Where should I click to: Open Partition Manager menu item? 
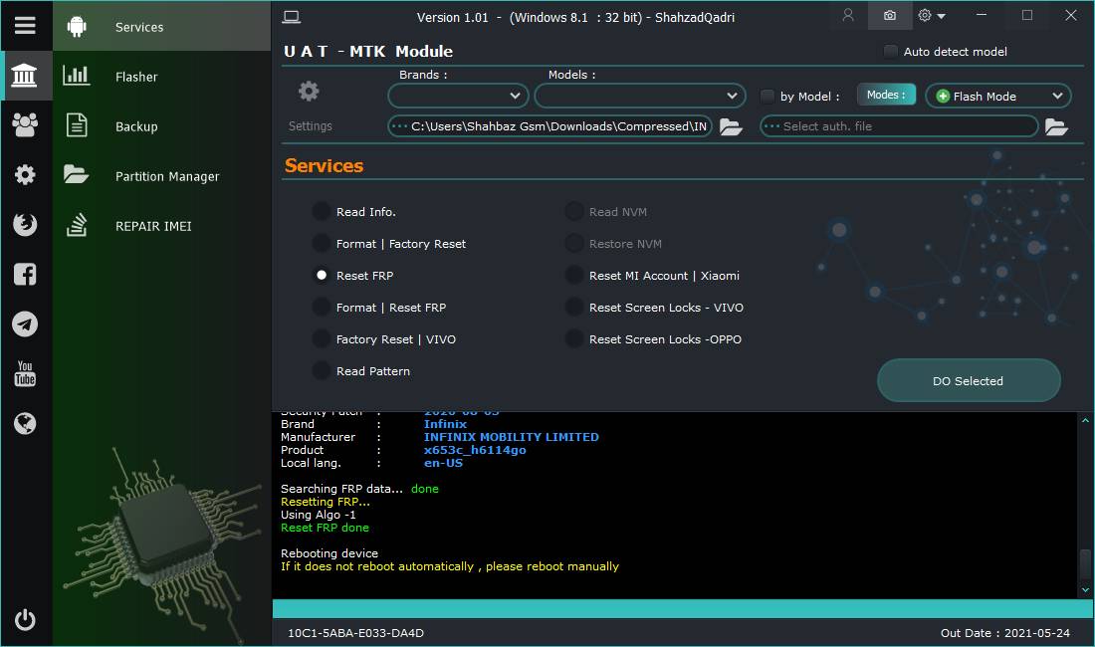tap(161, 176)
